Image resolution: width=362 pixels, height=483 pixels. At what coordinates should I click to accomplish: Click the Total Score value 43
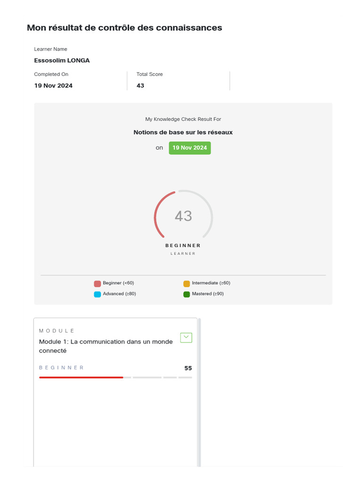coord(140,86)
